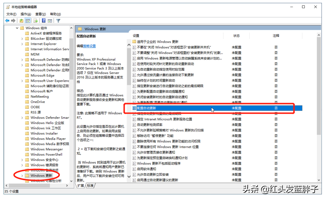Click folder icon beside ActiveX 安装程序服务

(x=27, y=33)
